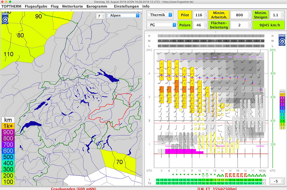Open the Barogramm menu
287x190 pixels.
(97, 6)
